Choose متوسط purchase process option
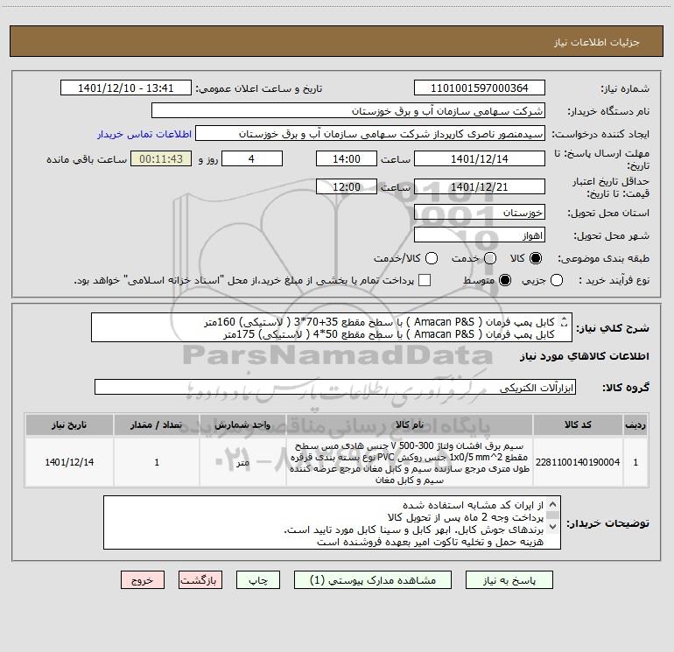 [505, 280]
